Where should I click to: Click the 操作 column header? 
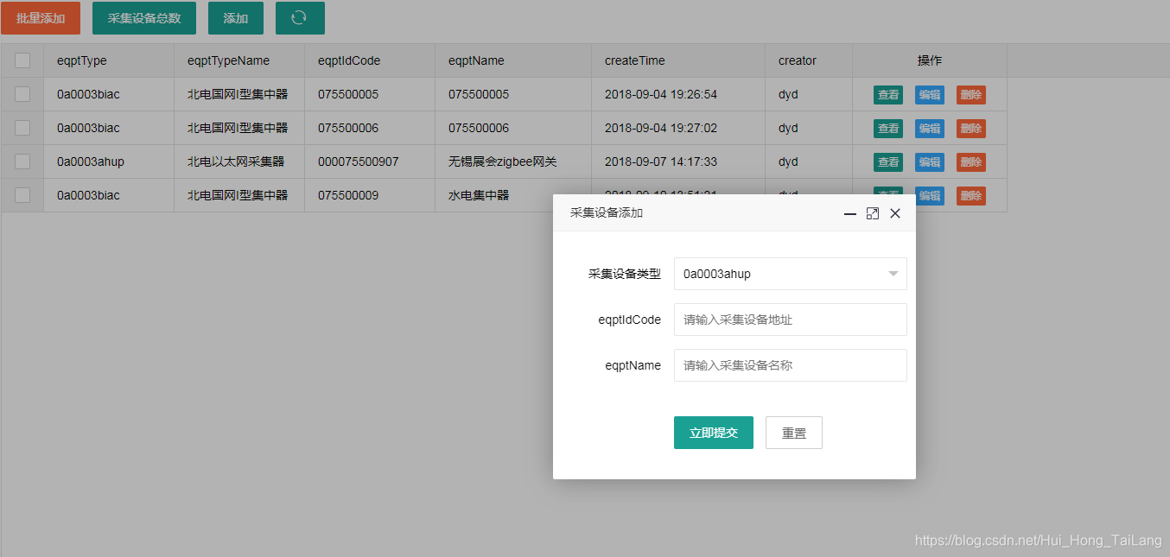tap(930, 60)
